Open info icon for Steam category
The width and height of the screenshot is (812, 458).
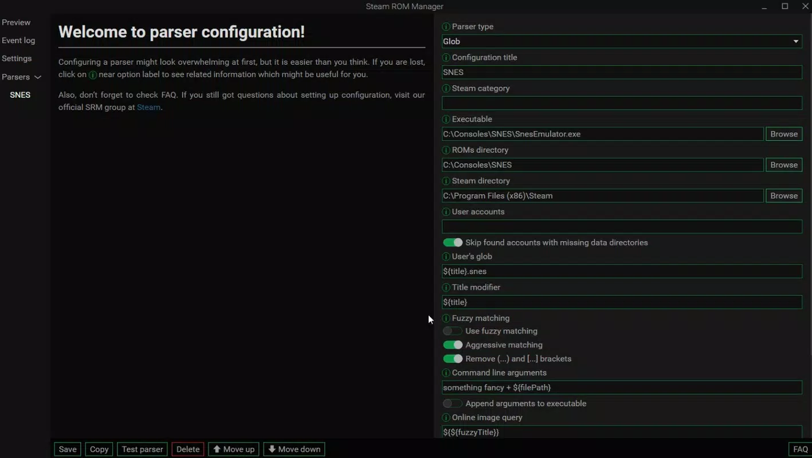click(x=446, y=89)
